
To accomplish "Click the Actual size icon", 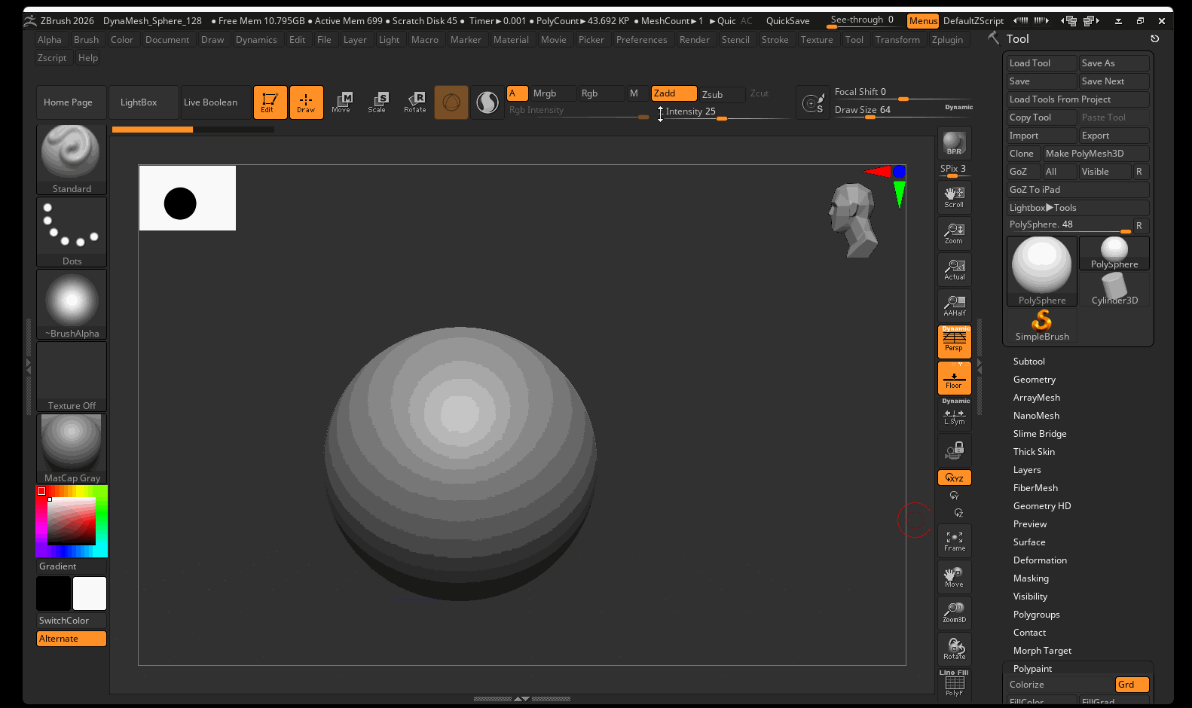I will [x=954, y=270].
